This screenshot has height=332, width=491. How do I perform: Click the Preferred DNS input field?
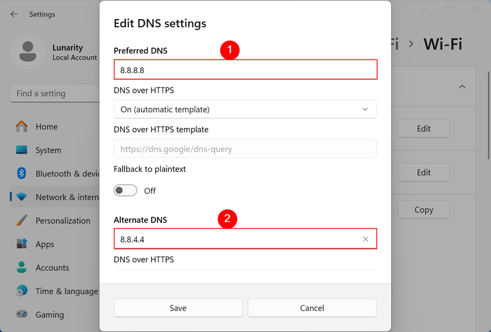(x=245, y=70)
